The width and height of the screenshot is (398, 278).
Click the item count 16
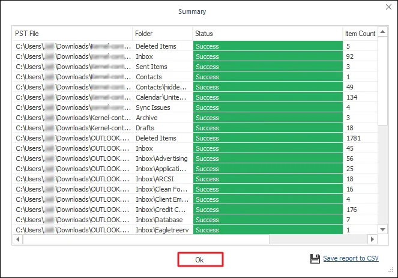click(x=350, y=189)
